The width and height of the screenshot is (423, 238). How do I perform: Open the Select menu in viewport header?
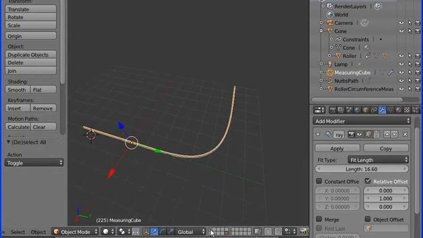pos(18,232)
